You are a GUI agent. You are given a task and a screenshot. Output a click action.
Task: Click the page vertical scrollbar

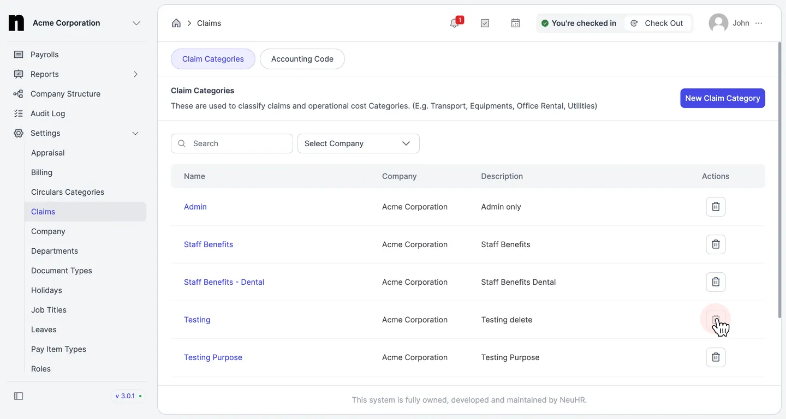[x=779, y=180]
